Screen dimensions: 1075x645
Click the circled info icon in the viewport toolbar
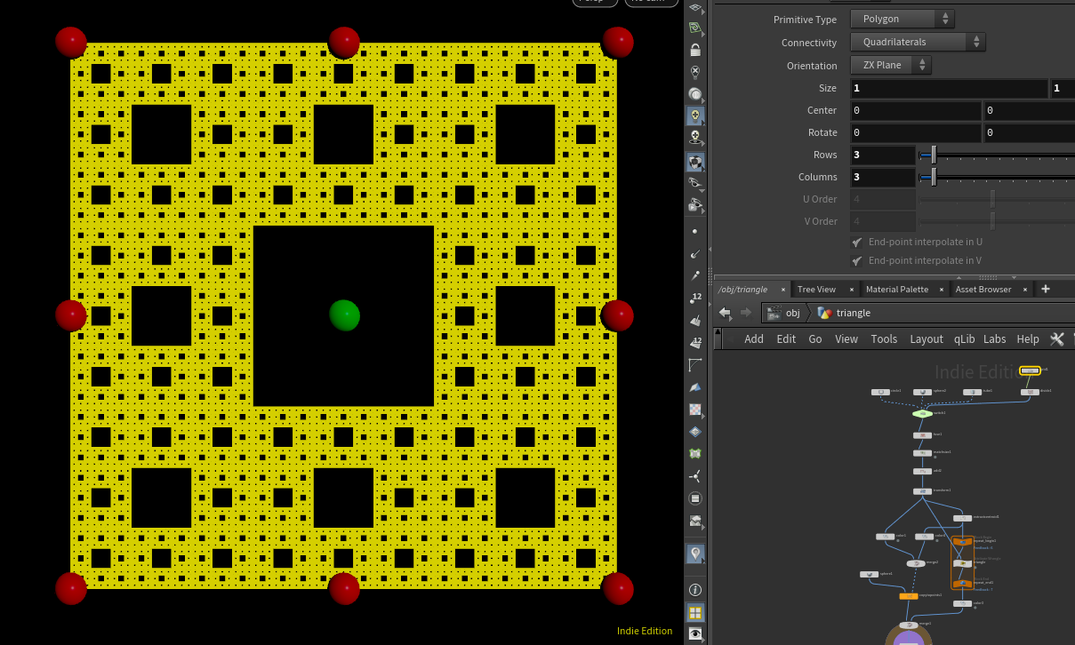(695, 590)
